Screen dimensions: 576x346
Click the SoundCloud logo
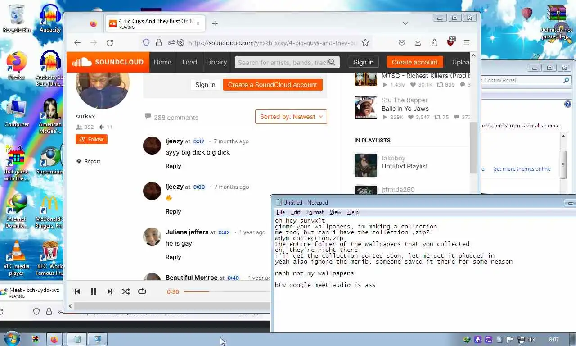pyautogui.click(x=108, y=62)
